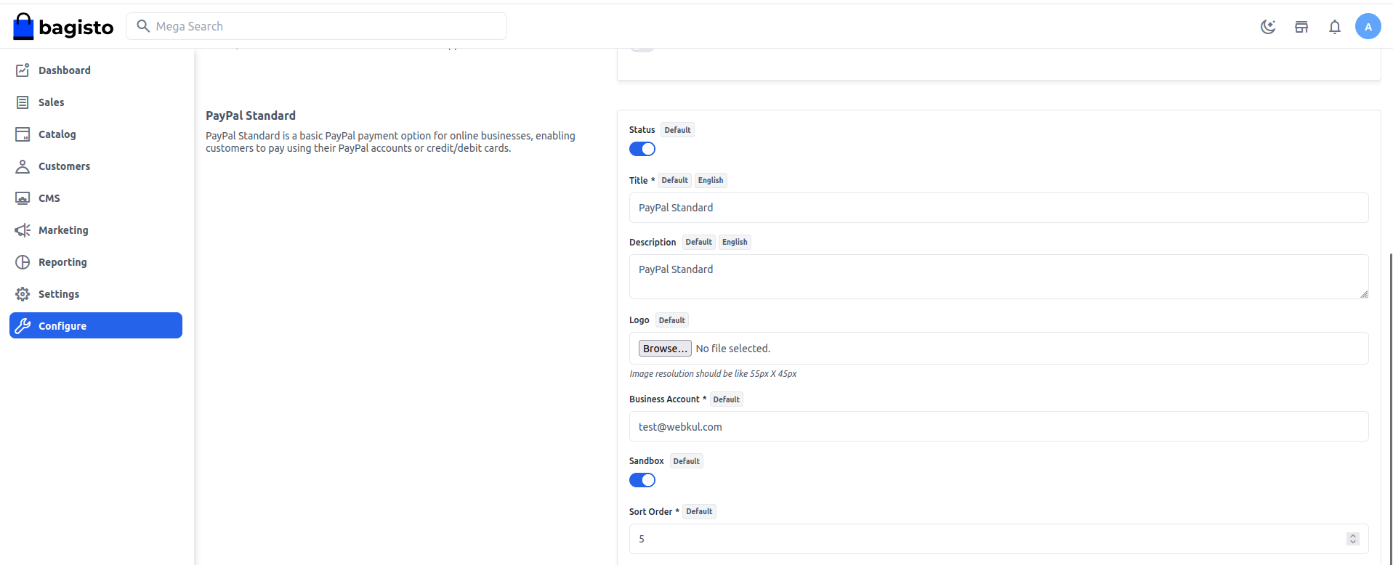The width and height of the screenshot is (1393, 565).
Task: Click 'Default' badge beside Sandbox label
Action: 686,461
